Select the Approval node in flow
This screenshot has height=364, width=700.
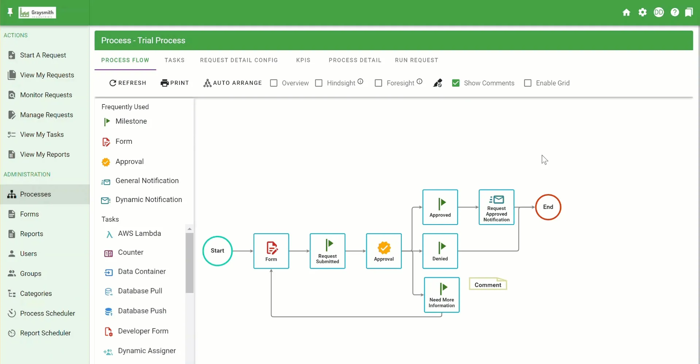384,251
